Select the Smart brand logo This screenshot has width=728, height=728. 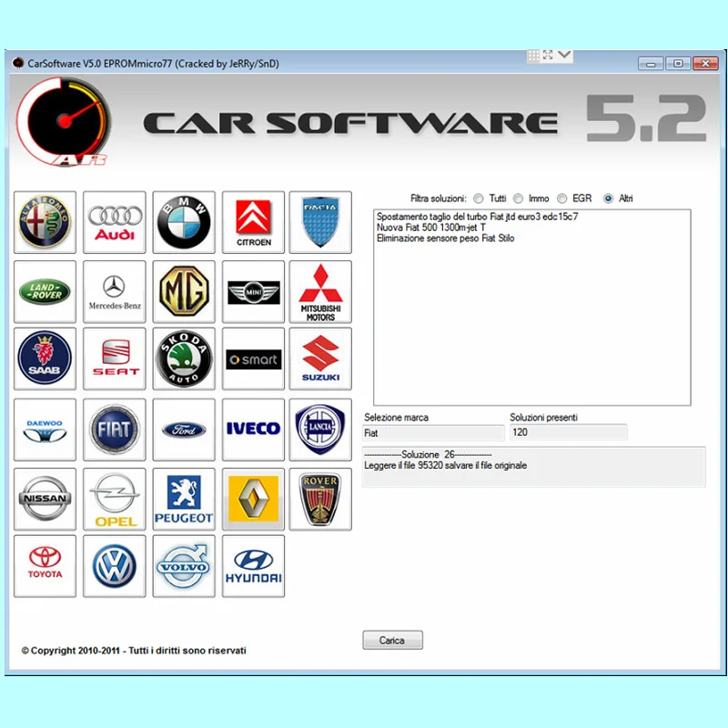[253, 359]
